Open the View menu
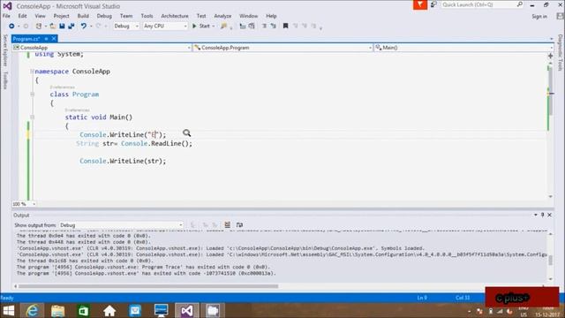The image size is (565, 318). tap(40, 16)
